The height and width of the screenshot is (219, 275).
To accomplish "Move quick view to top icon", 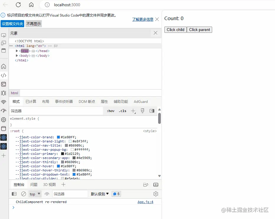I will pos(146,185).
